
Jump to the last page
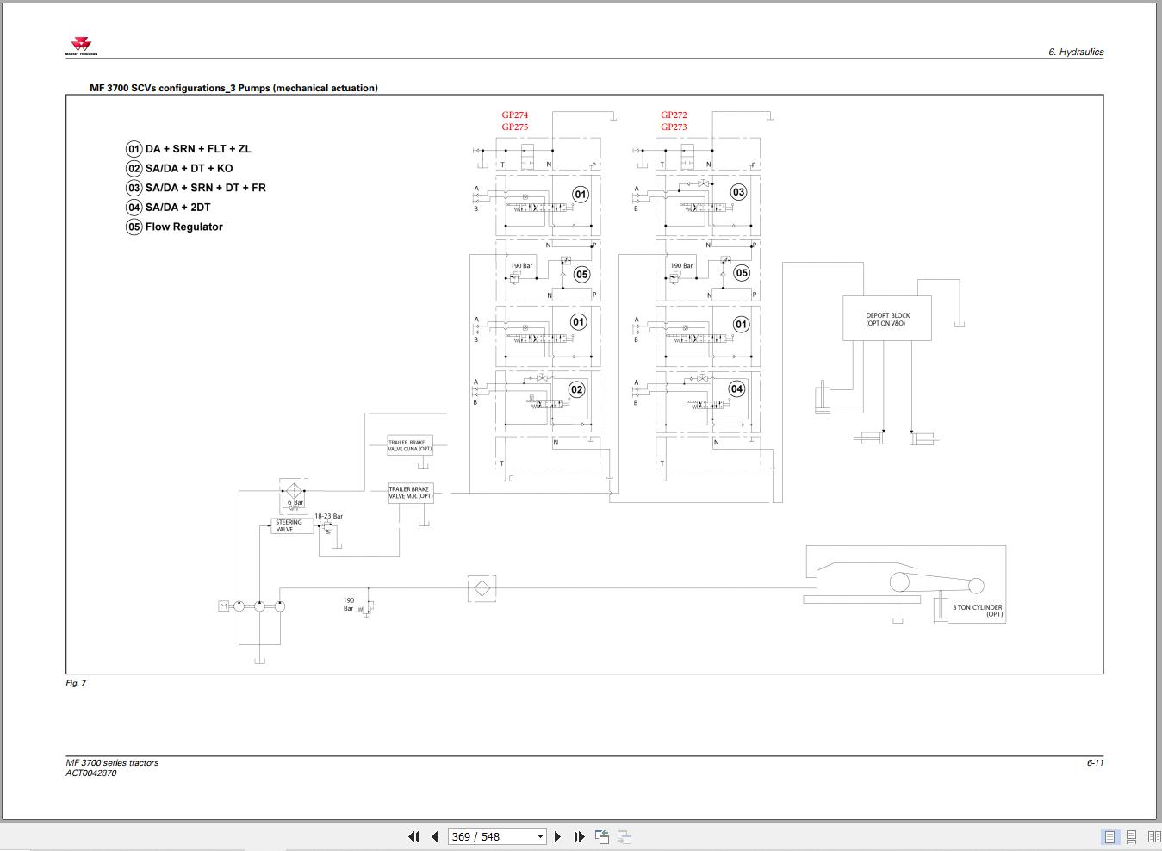[579, 836]
